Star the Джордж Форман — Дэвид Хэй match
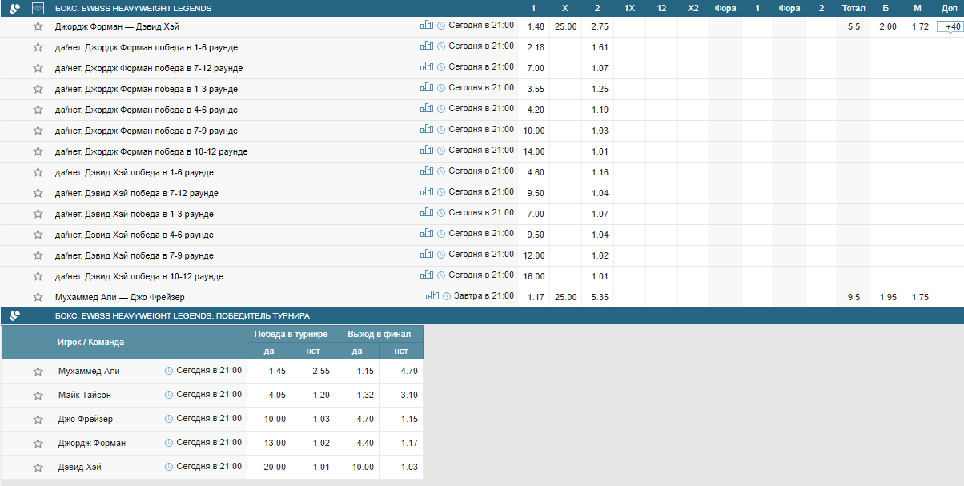964x486 pixels. tap(38, 26)
